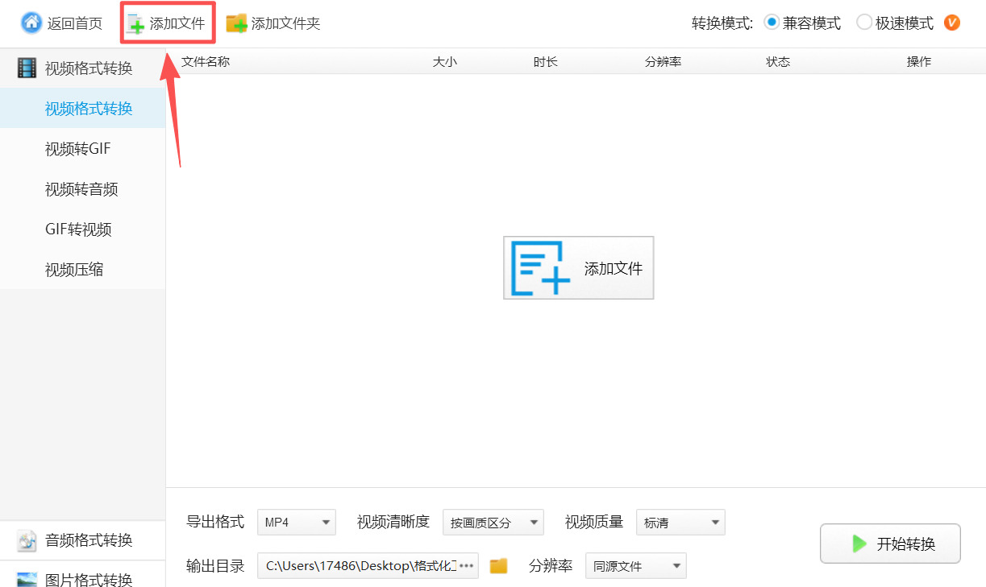Expand the 视频清晰度 dropdown
Image resolution: width=986 pixels, height=587 pixels.
(493, 523)
